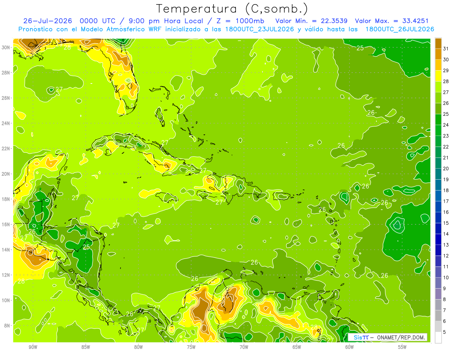
Task: Click the '10N' latitude axis label
Action: coord(6,300)
